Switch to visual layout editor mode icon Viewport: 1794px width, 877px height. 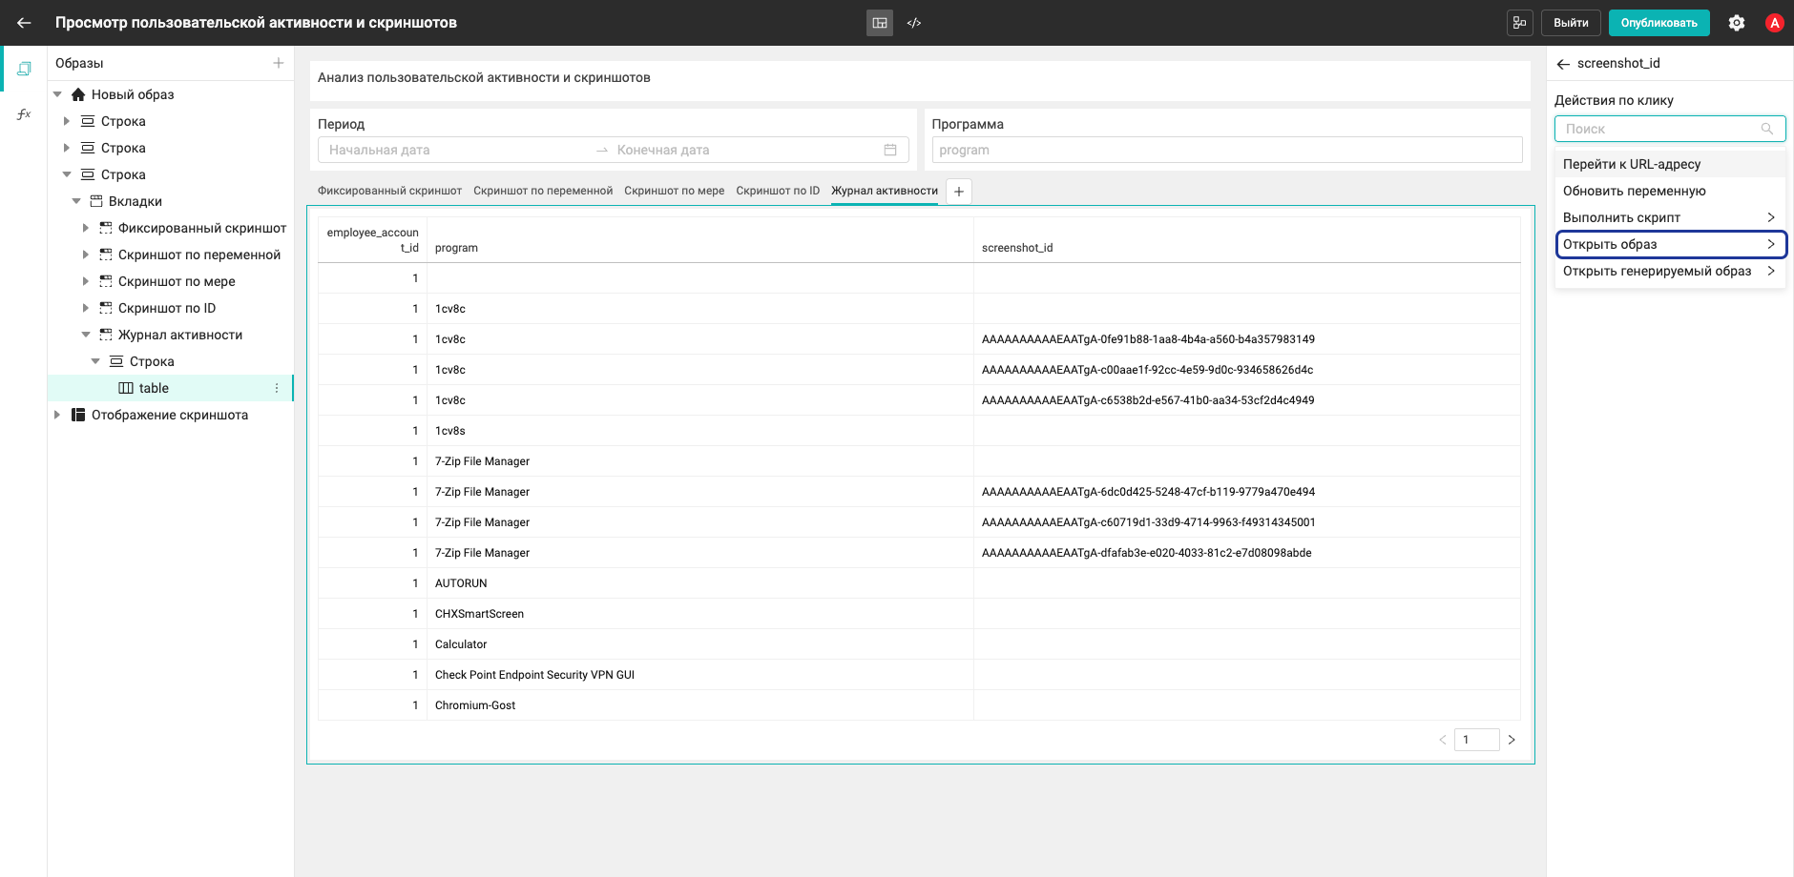pyautogui.click(x=880, y=23)
